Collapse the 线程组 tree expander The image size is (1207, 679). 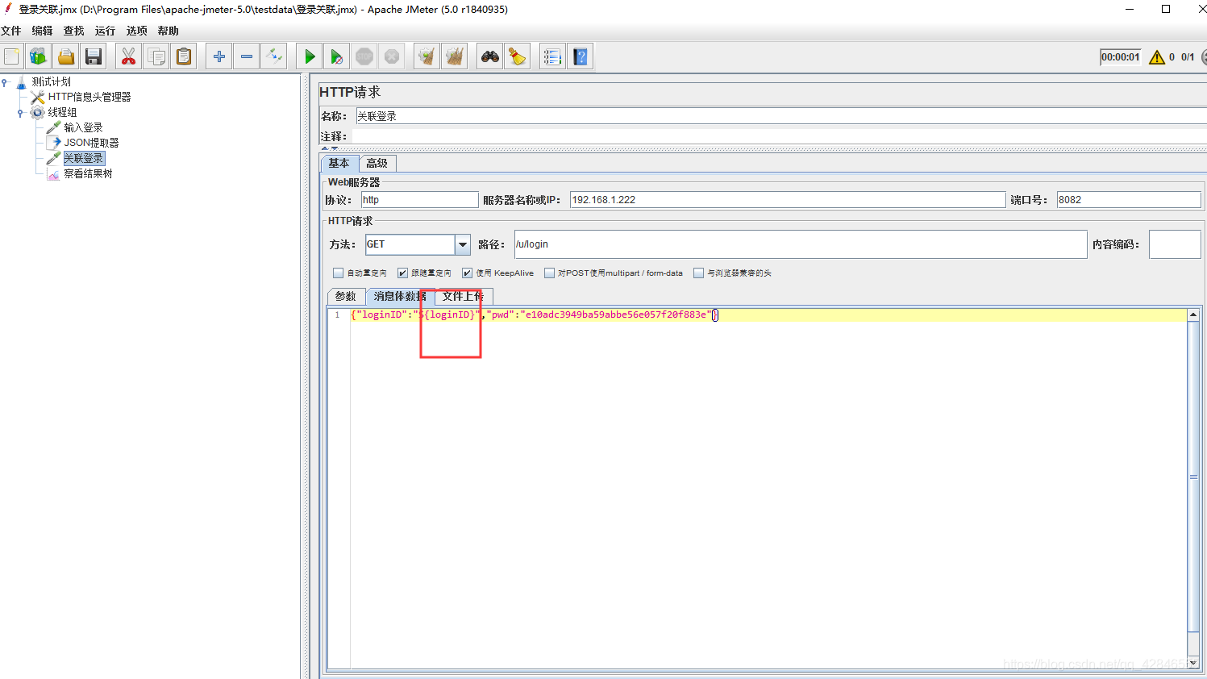20,113
